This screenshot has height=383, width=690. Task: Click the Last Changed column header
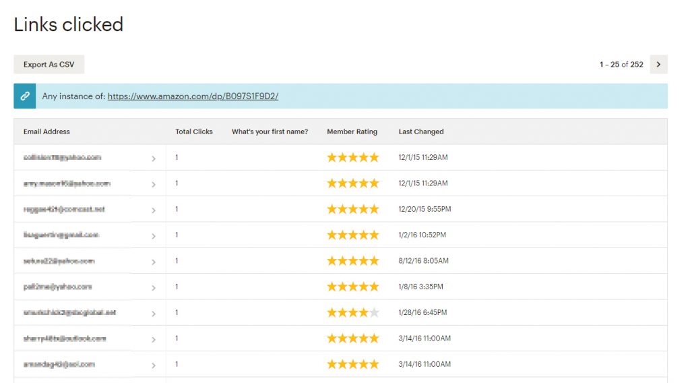click(x=421, y=131)
